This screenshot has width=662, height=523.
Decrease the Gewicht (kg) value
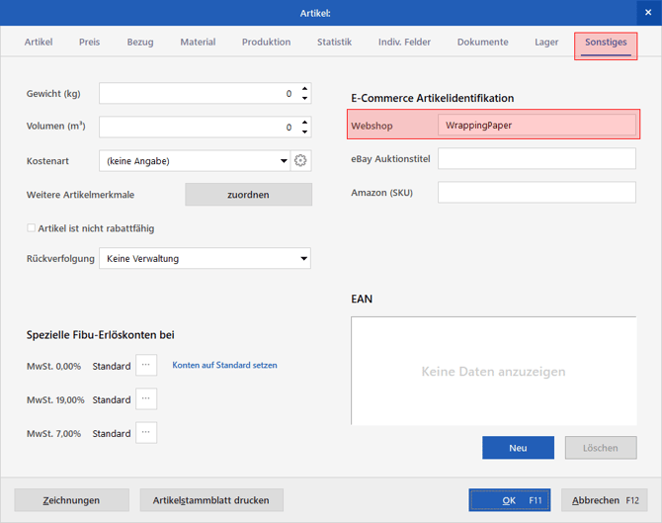pyautogui.click(x=304, y=98)
